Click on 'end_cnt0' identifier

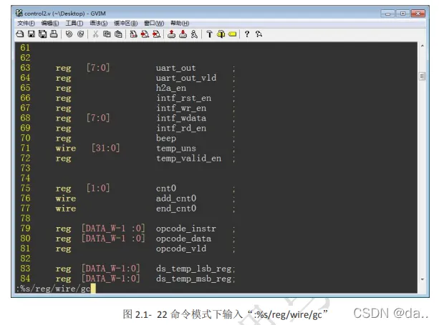[x=176, y=209]
